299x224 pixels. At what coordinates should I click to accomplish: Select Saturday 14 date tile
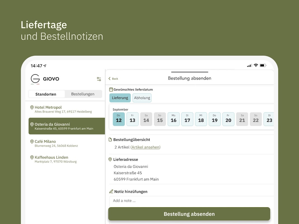(146, 119)
